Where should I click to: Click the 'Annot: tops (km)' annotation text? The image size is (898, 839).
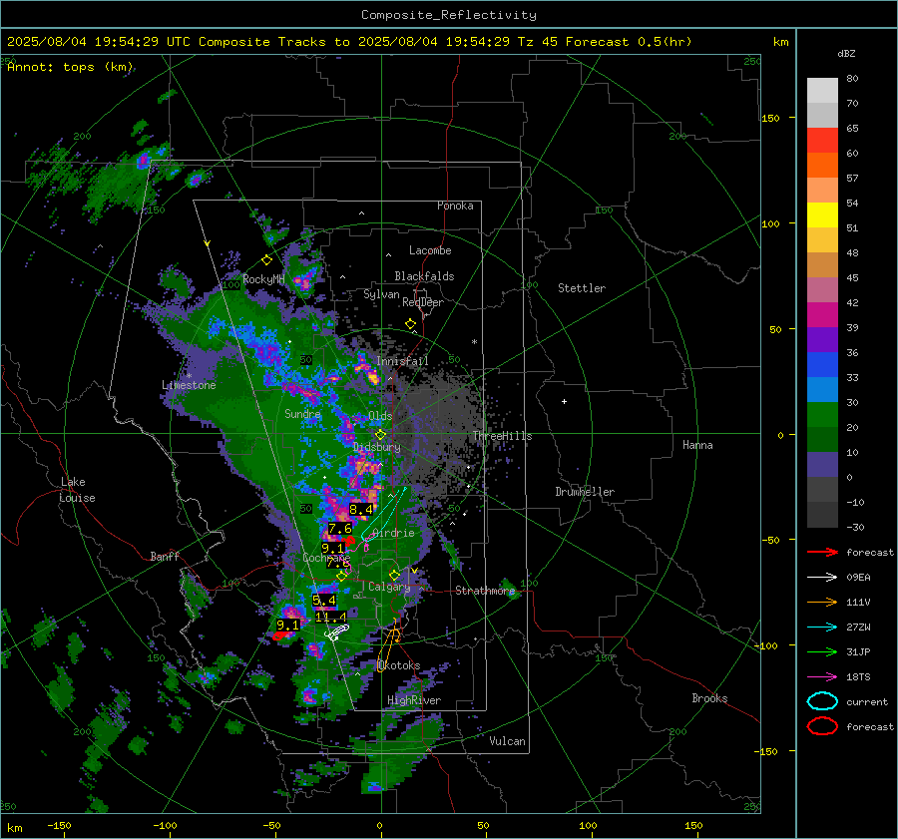tap(71, 67)
